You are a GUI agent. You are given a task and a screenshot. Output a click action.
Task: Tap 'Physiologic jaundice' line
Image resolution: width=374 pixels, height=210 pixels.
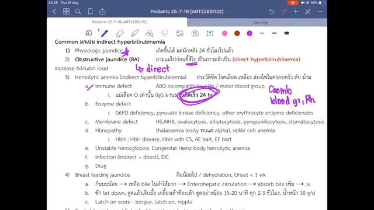(x=99, y=51)
